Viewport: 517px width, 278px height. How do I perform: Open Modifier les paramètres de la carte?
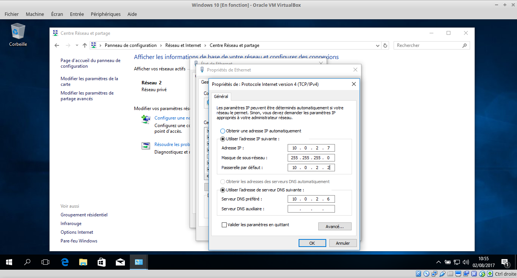pyautogui.click(x=89, y=81)
